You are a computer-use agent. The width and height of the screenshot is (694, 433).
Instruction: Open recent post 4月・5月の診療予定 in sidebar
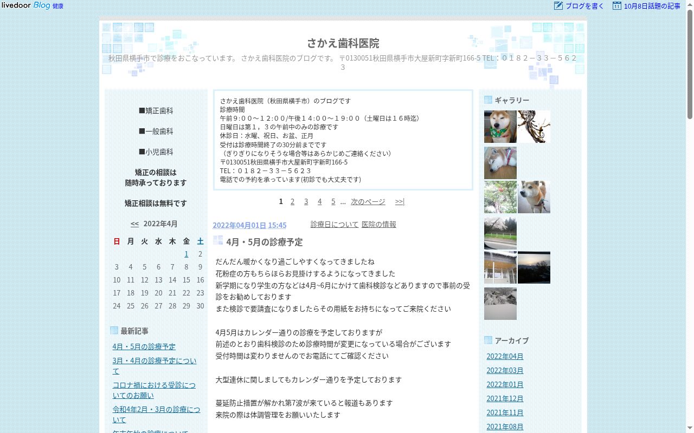pos(144,346)
